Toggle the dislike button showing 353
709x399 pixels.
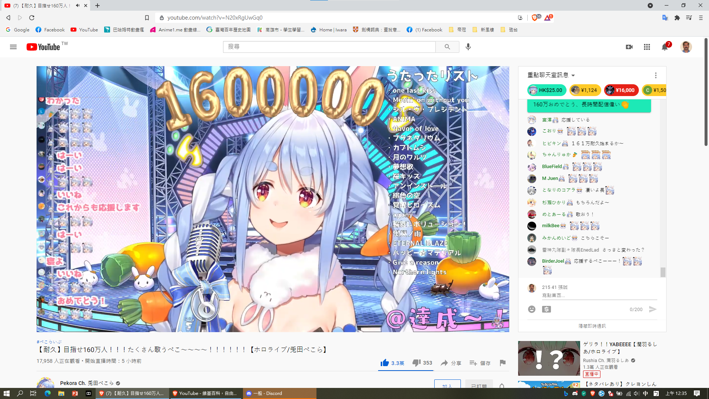pyautogui.click(x=422, y=363)
